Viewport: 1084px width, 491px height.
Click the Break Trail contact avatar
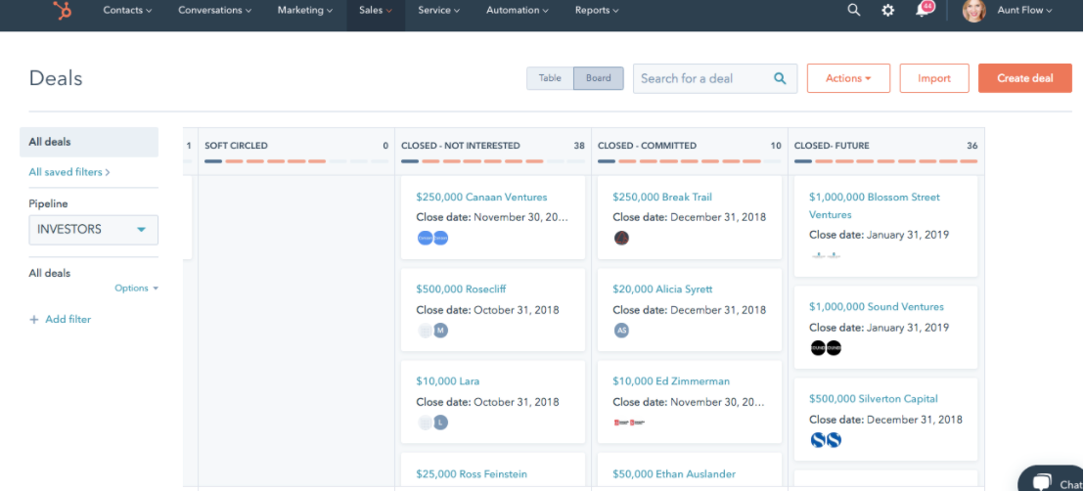tap(621, 238)
